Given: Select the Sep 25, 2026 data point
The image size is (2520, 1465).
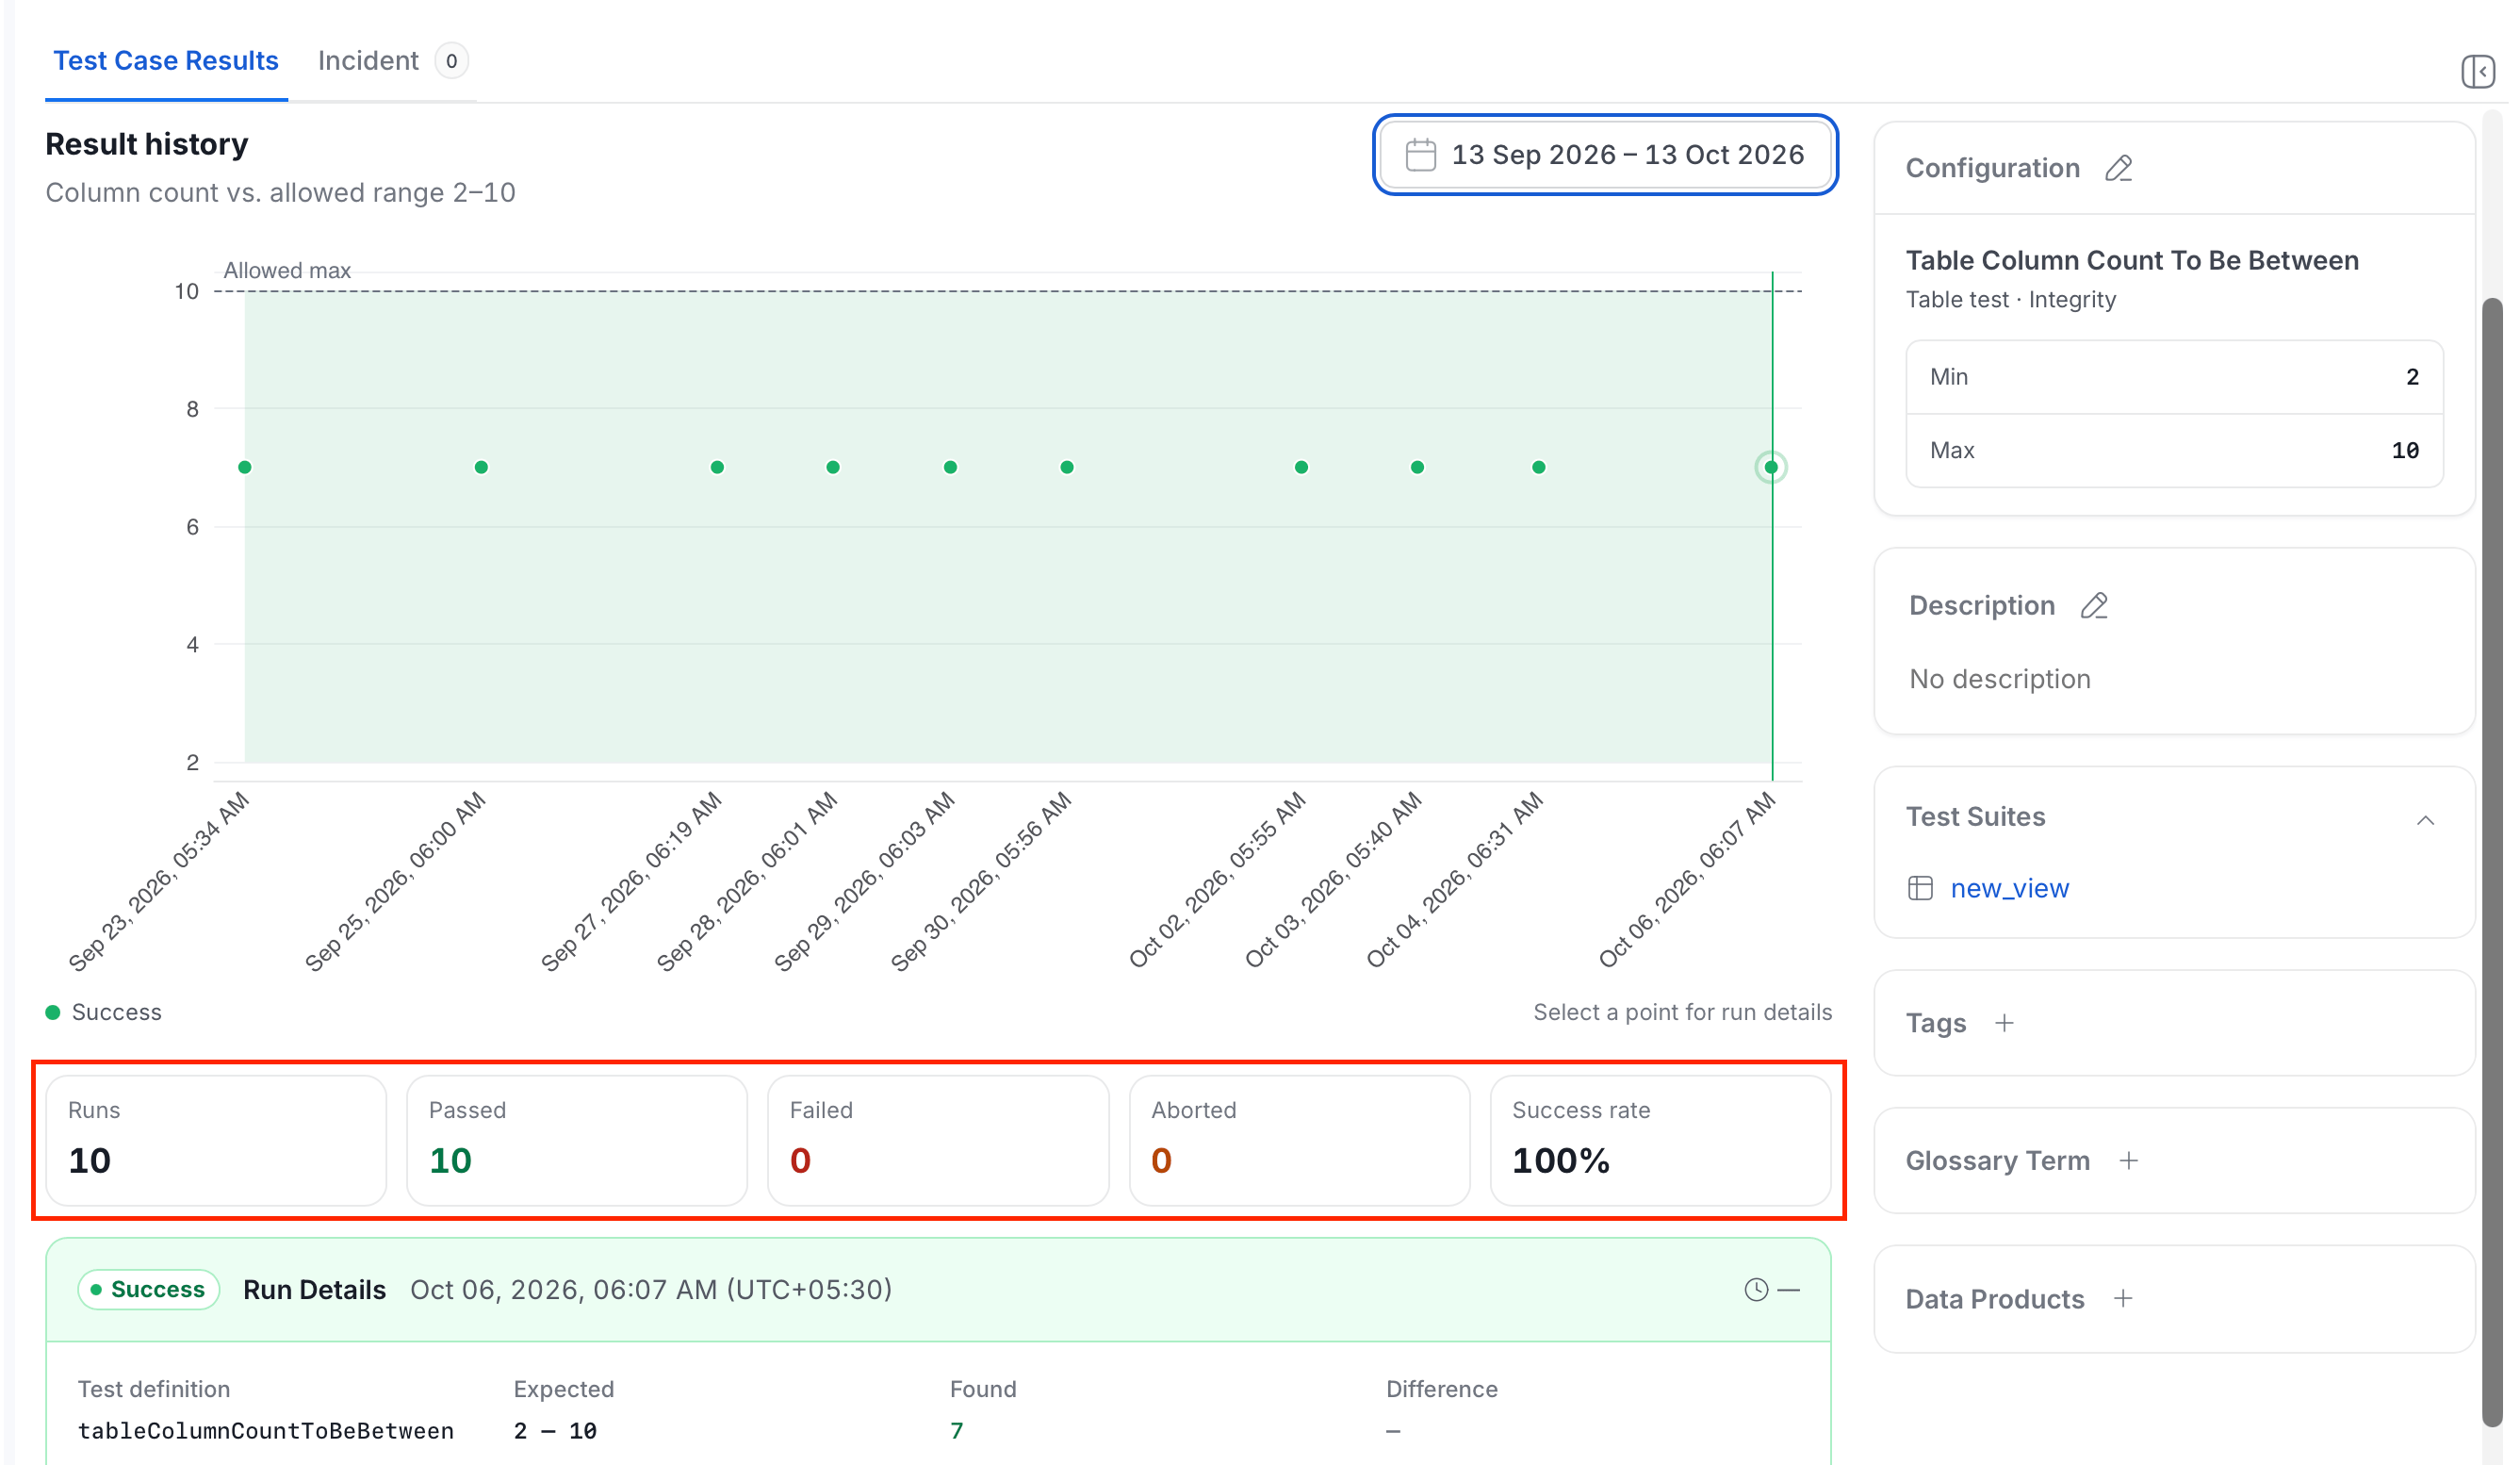Looking at the screenshot, I should tap(481, 467).
